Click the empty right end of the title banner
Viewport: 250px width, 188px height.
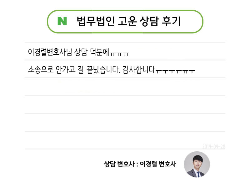(192, 21)
